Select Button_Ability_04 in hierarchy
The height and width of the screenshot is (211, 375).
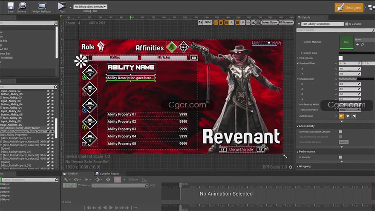(x=12, y=104)
